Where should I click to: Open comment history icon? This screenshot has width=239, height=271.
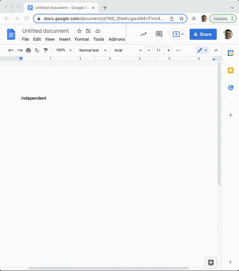click(x=159, y=34)
